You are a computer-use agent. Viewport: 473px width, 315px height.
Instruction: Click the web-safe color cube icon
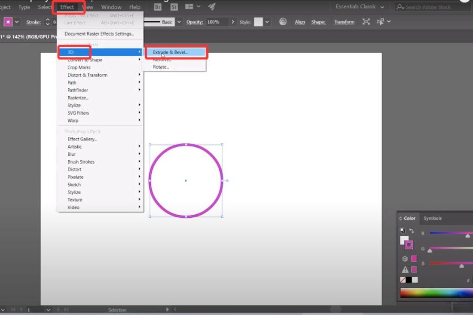(x=405, y=258)
